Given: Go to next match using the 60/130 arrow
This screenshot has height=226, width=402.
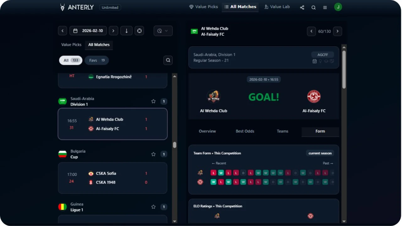Looking at the screenshot, I should [337, 31].
